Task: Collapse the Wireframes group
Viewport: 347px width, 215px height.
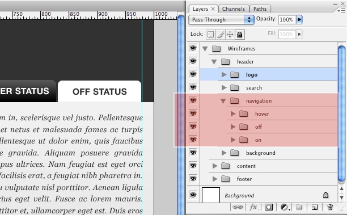Action: click(x=205, y=49)
